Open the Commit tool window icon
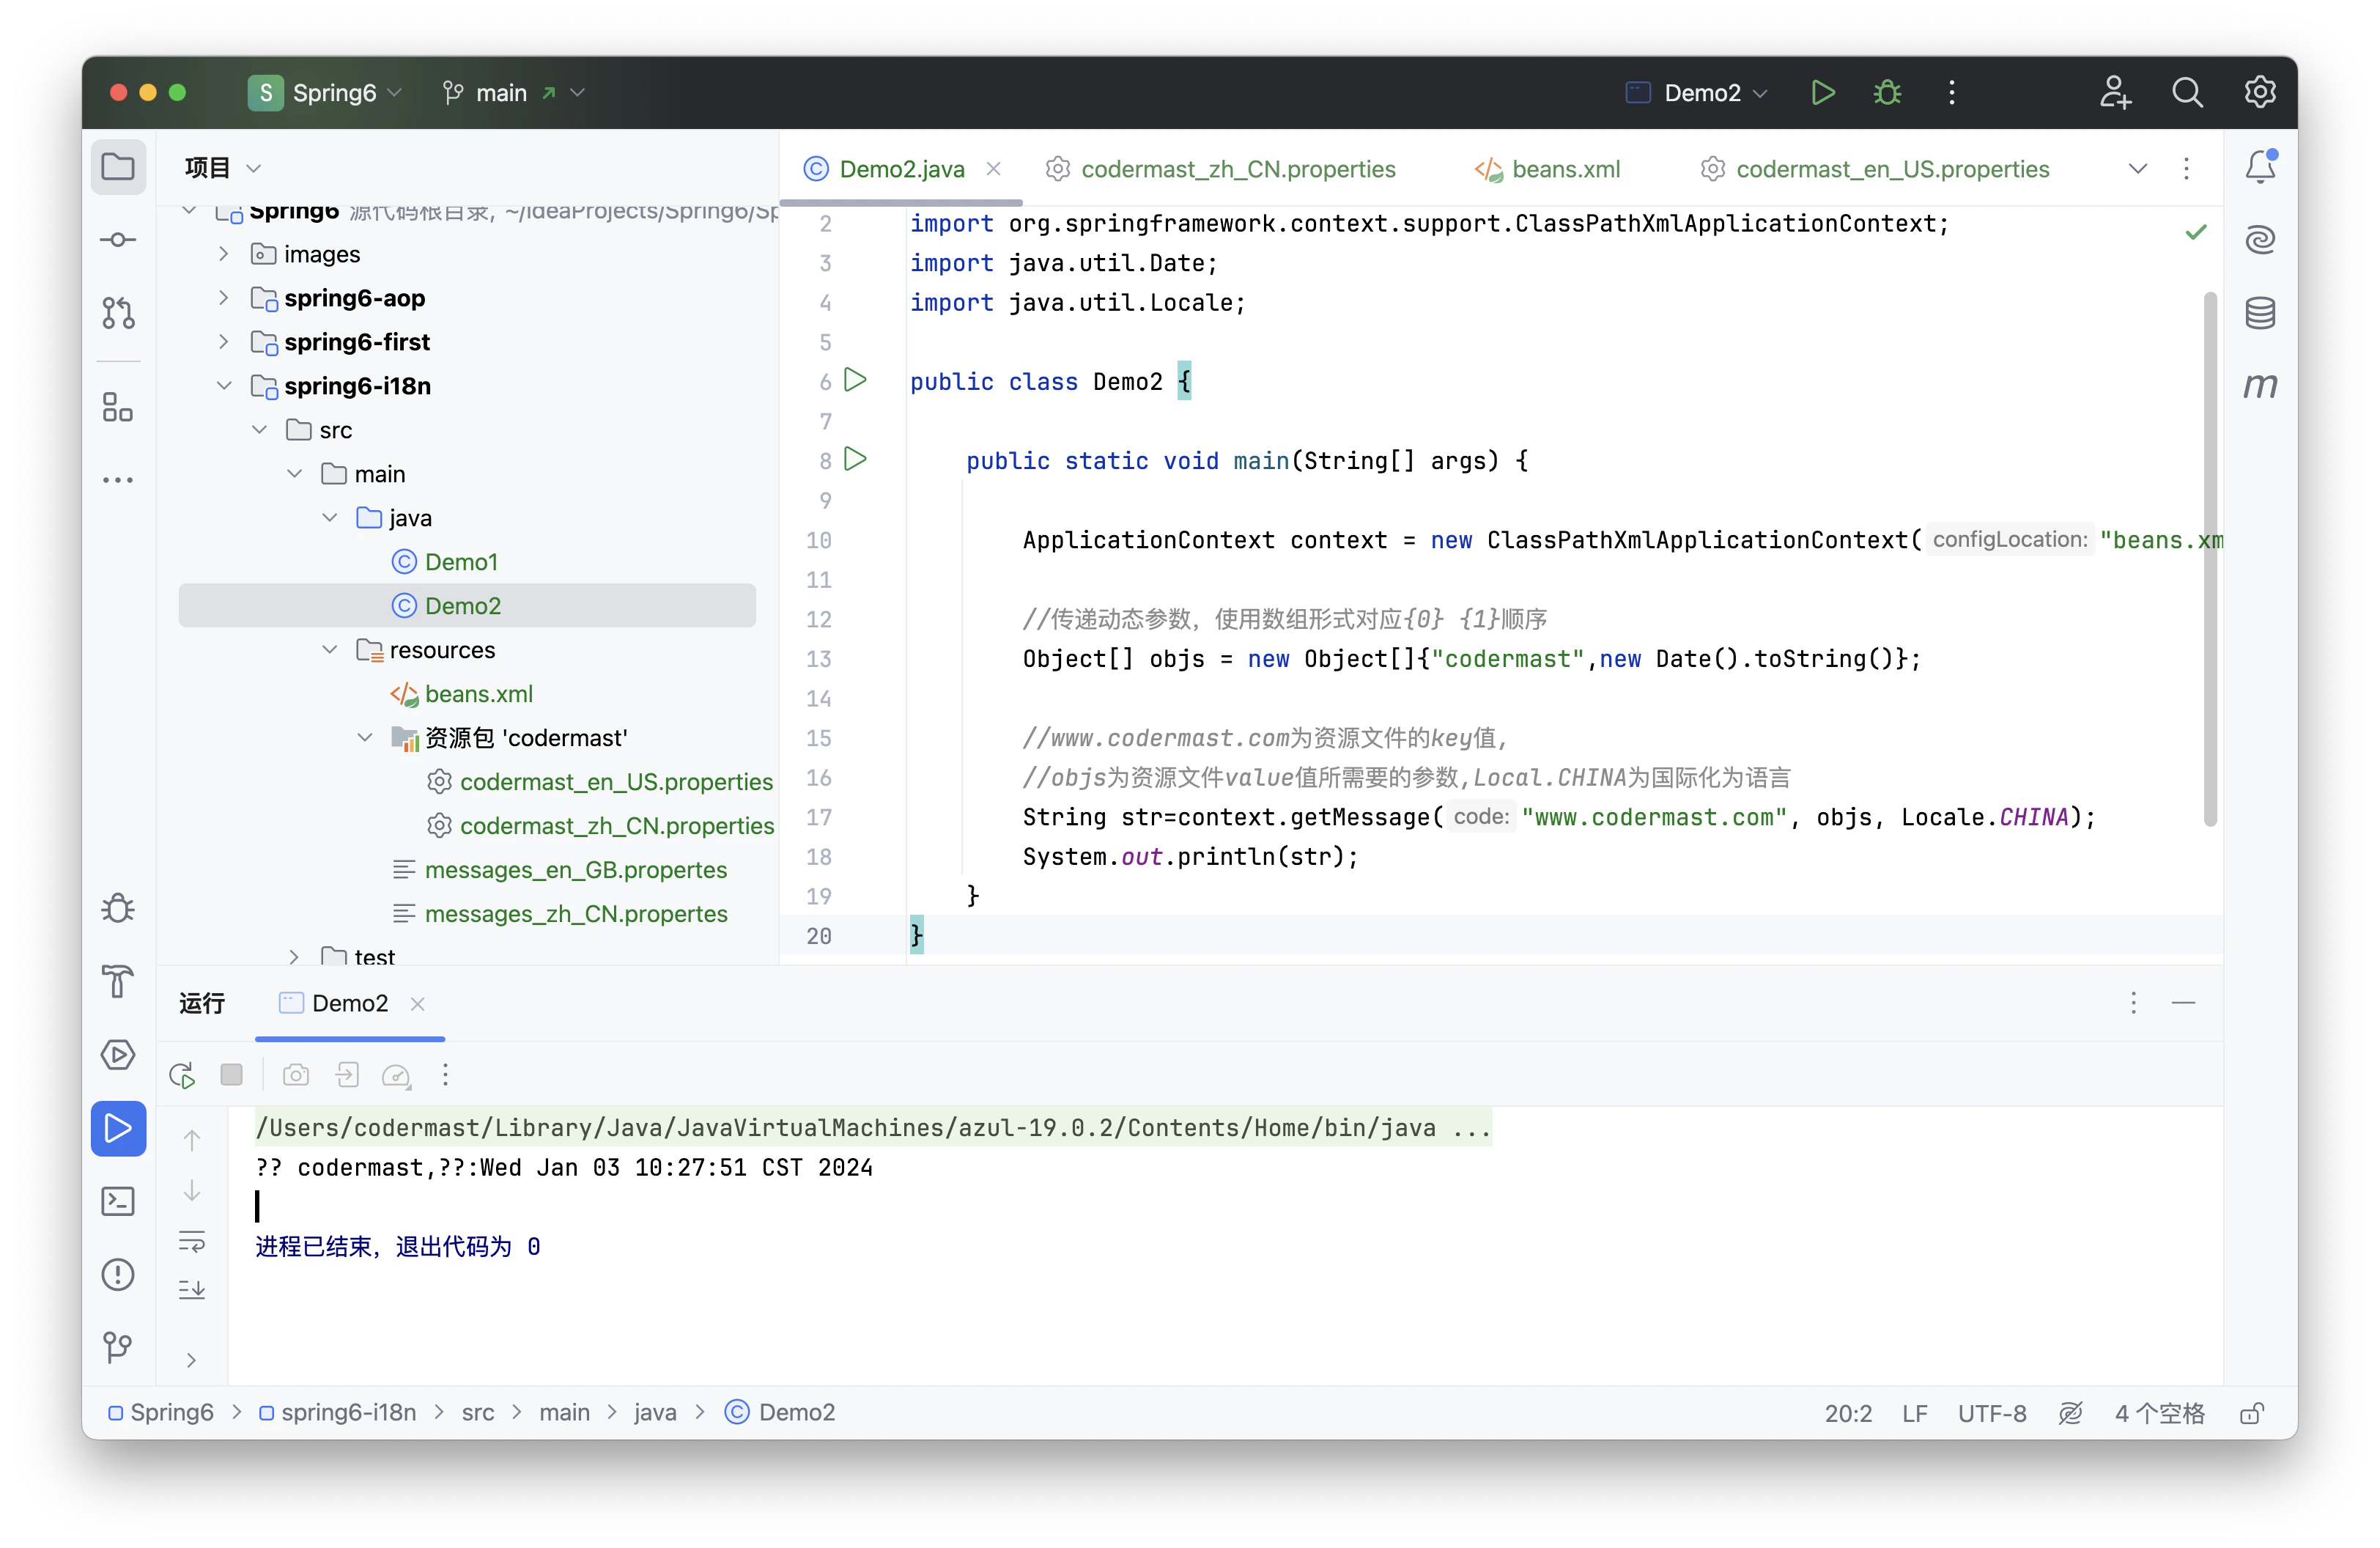Screen dimensions: 2380x1548 pos(118,240)
